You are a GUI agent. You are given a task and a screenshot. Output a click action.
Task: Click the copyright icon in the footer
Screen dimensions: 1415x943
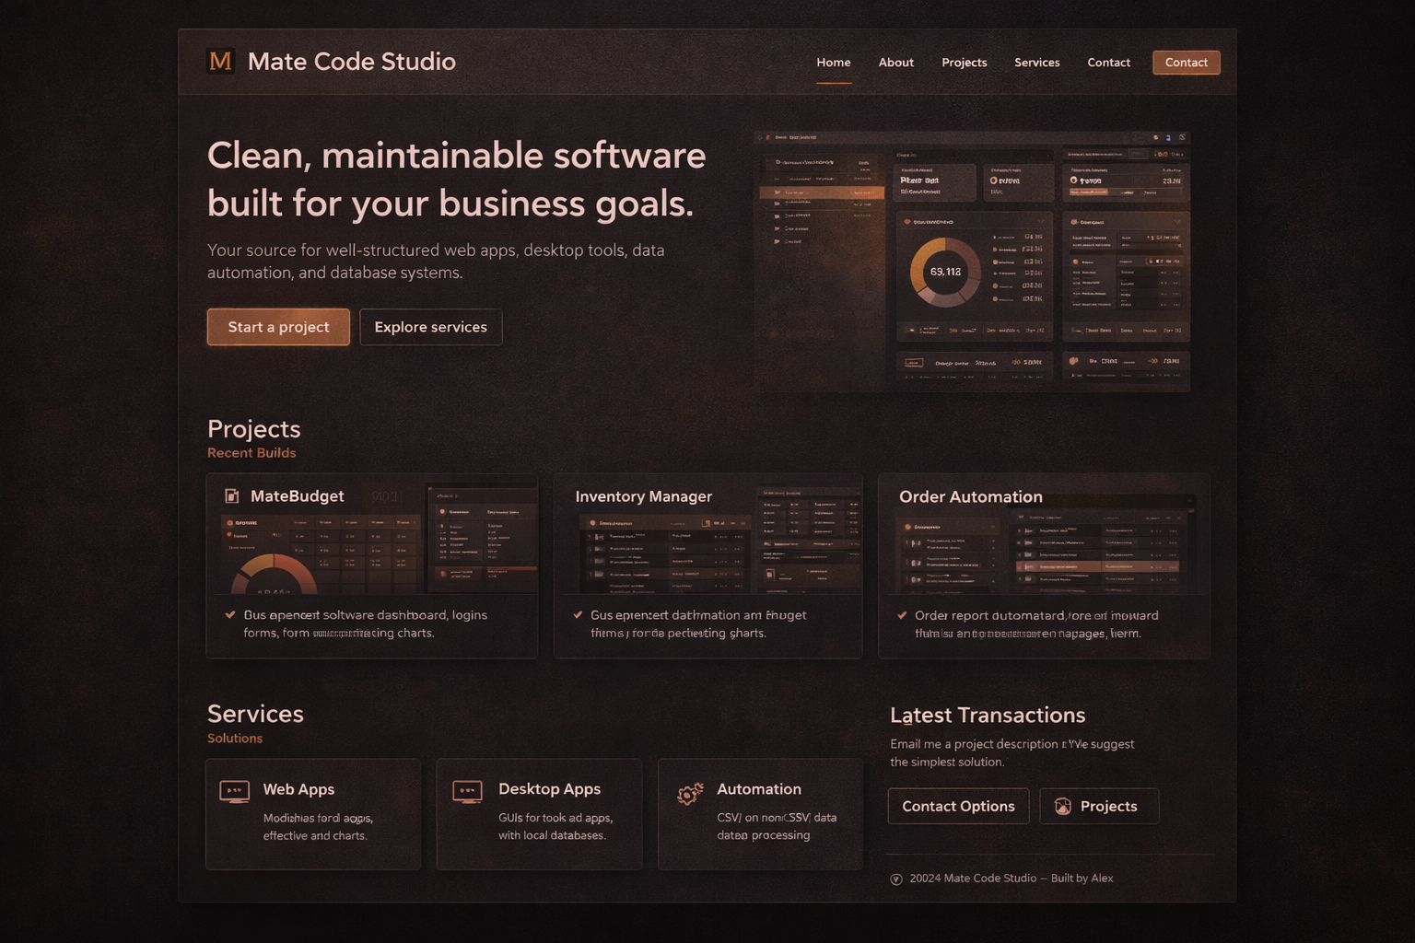pyautogui.click(x=895, y=879)
